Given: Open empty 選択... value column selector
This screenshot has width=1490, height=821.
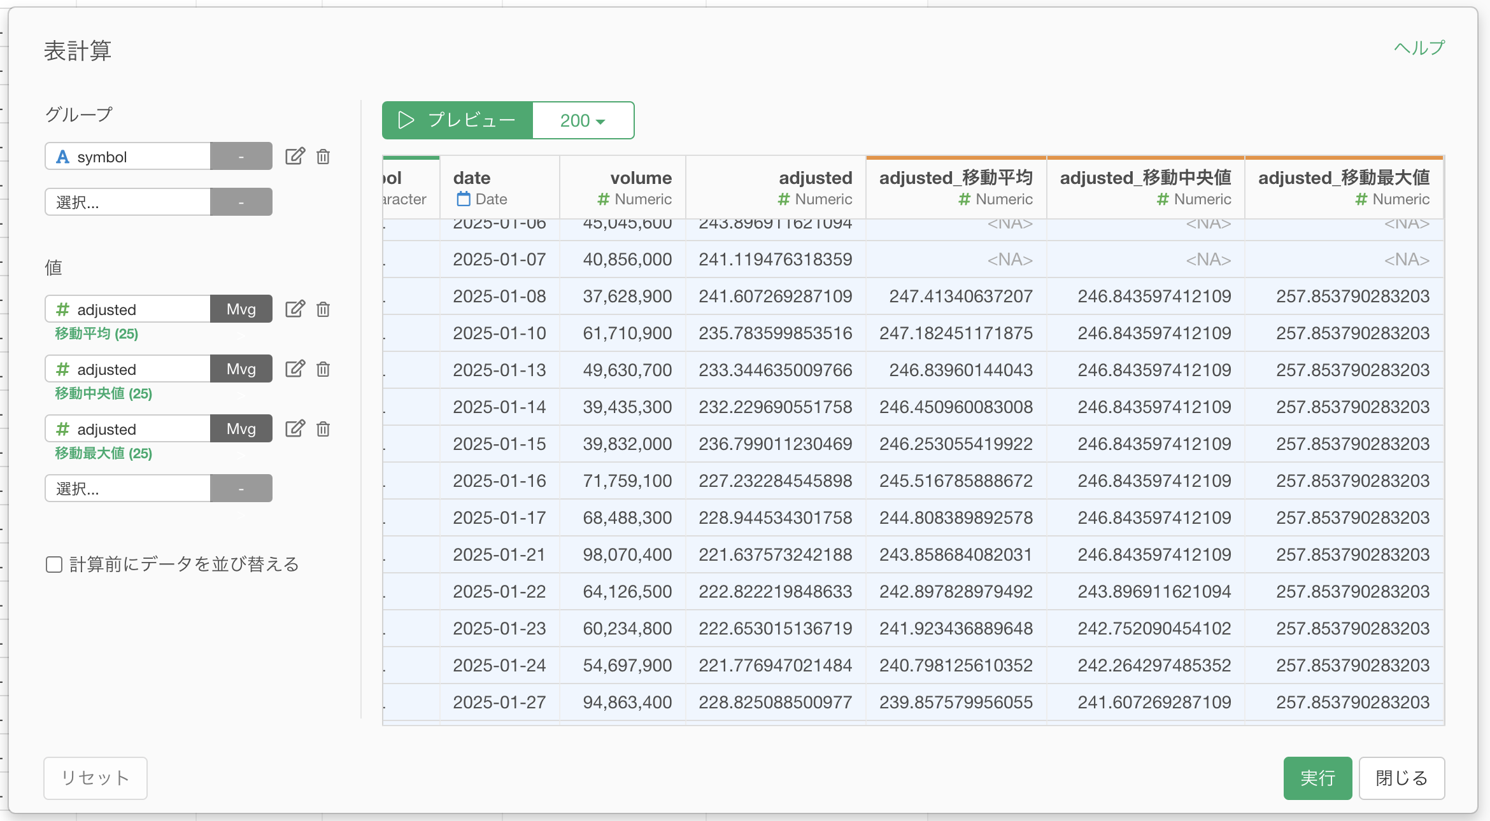Looking at the screenshot, I should click(127, 489).
